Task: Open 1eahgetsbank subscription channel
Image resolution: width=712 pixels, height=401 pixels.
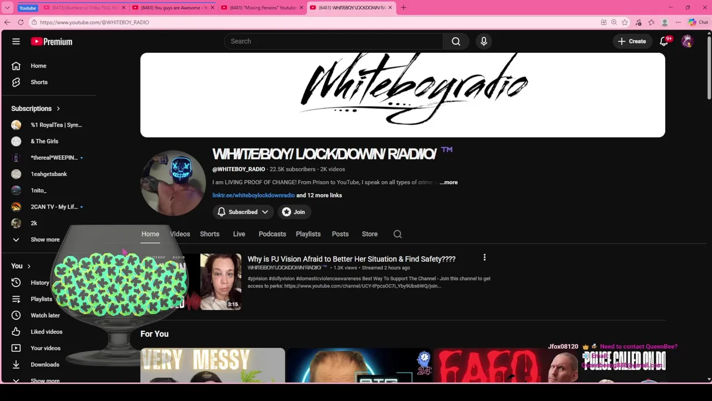Action: tap(48, 174)
